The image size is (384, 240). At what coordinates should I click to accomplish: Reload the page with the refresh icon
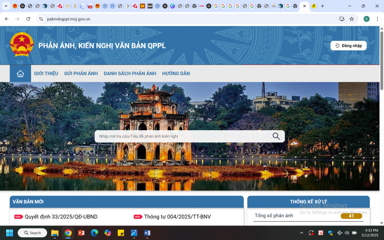coord(28,19)
